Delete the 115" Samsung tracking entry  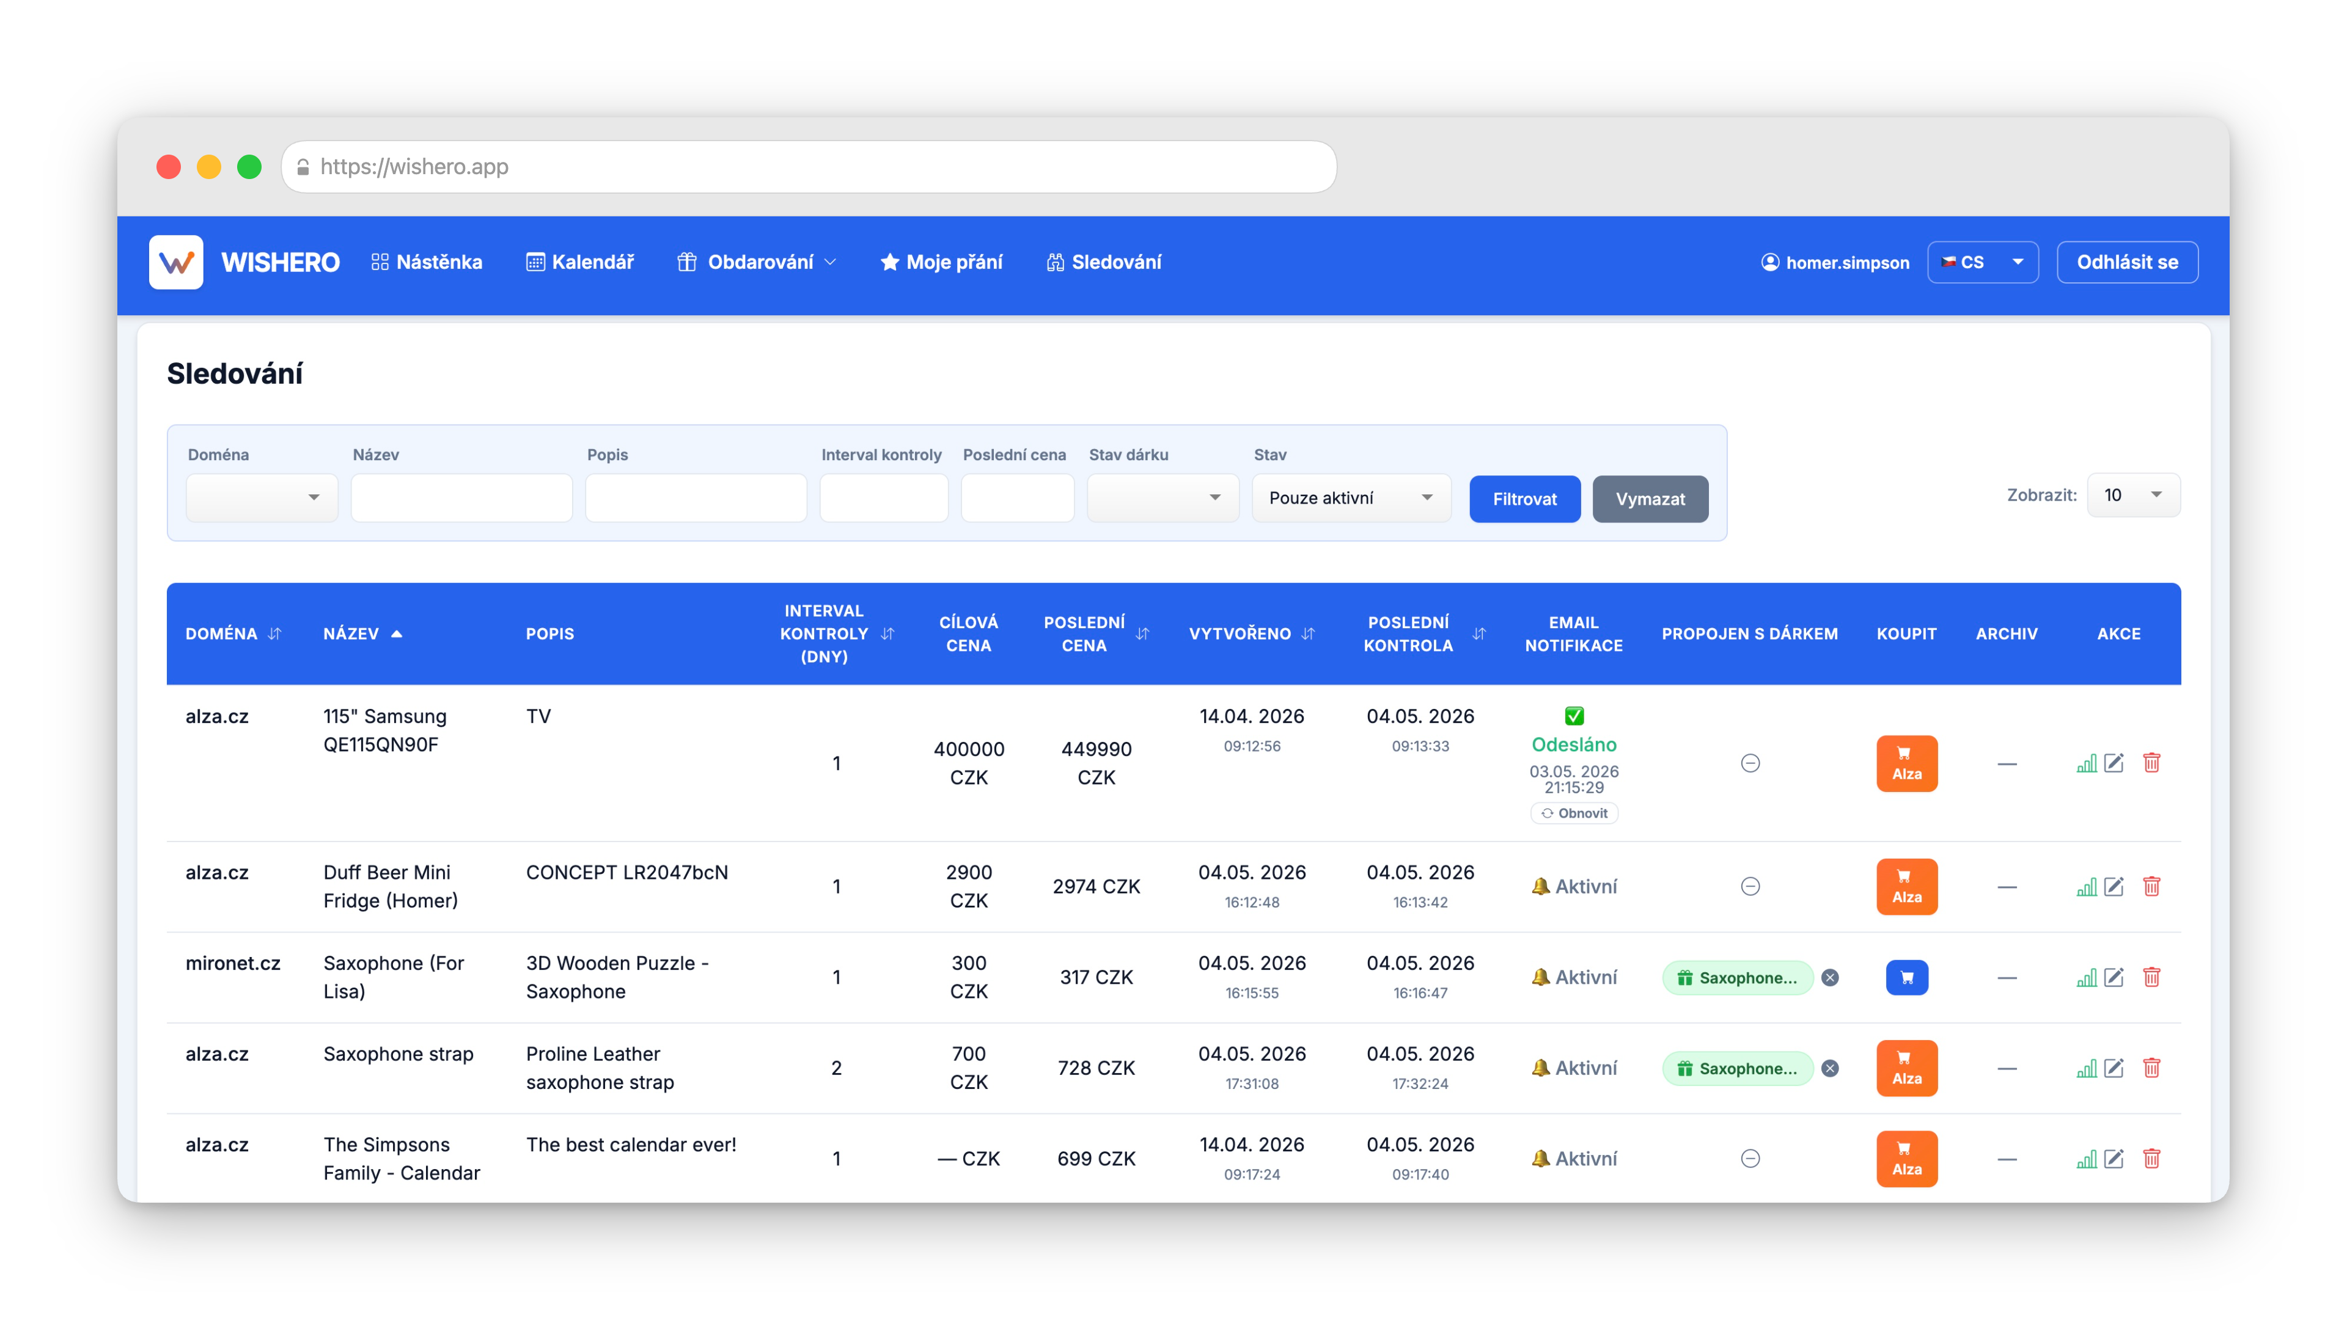[2152, 763]
